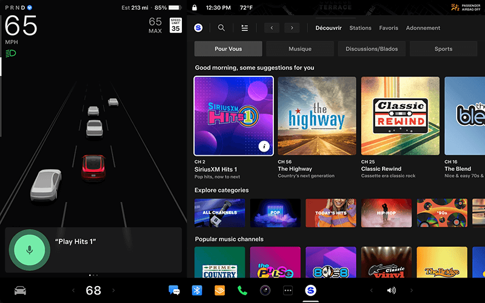Go forward using right chevron button
This screenshot has height=303, width=485.
[x=292, y=28]
